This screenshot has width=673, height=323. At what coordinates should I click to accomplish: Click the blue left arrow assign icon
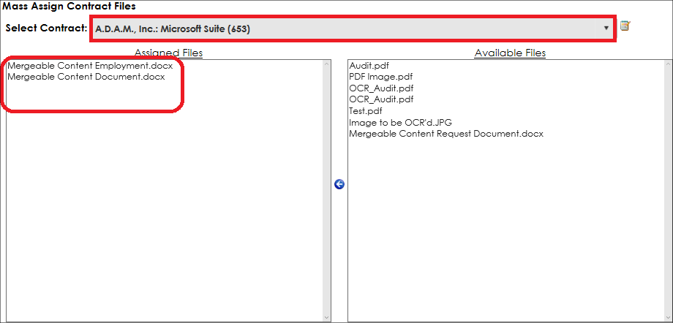click(x=339, y=184)
